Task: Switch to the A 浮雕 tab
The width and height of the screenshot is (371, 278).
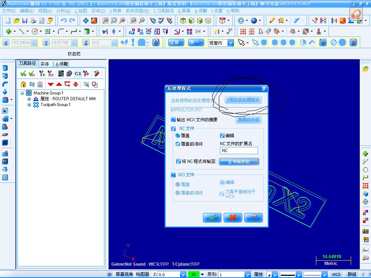Action: click(x=62, y=64)
